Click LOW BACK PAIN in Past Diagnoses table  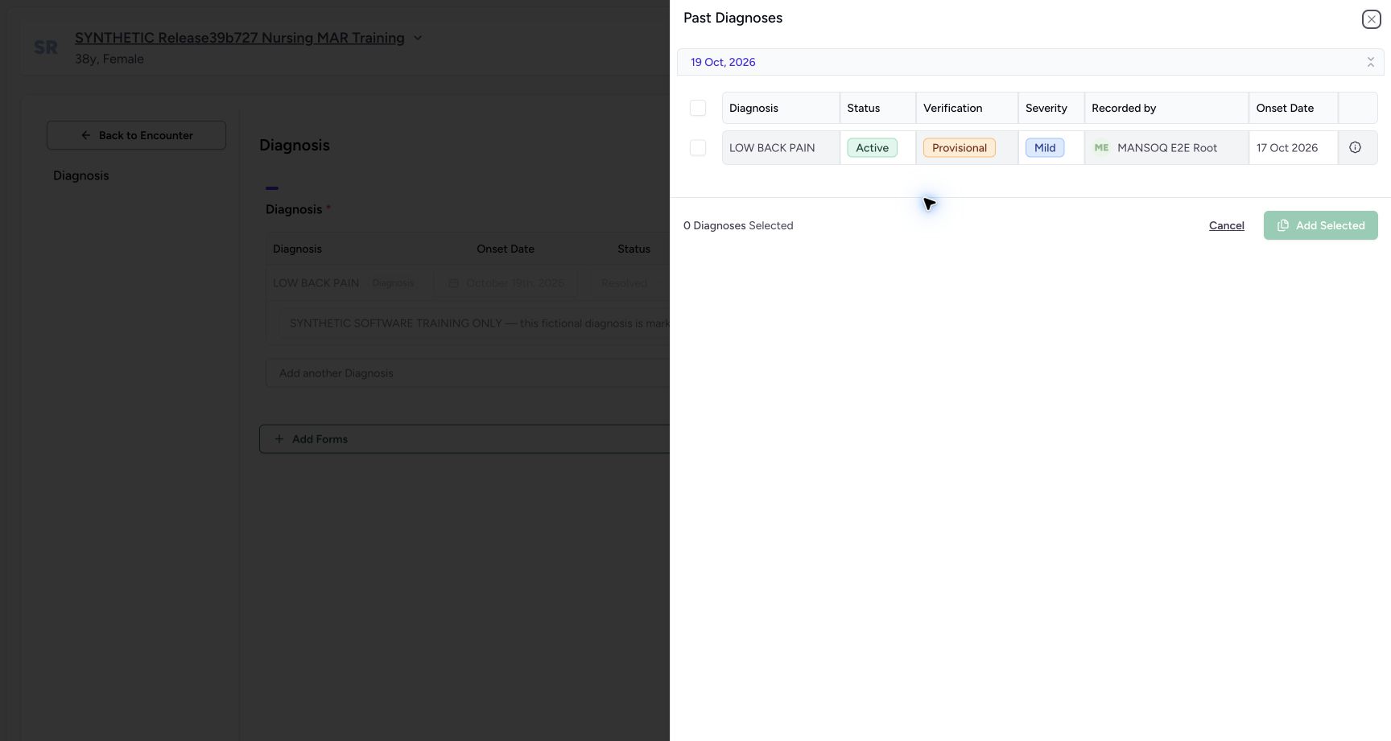[772, 148]
